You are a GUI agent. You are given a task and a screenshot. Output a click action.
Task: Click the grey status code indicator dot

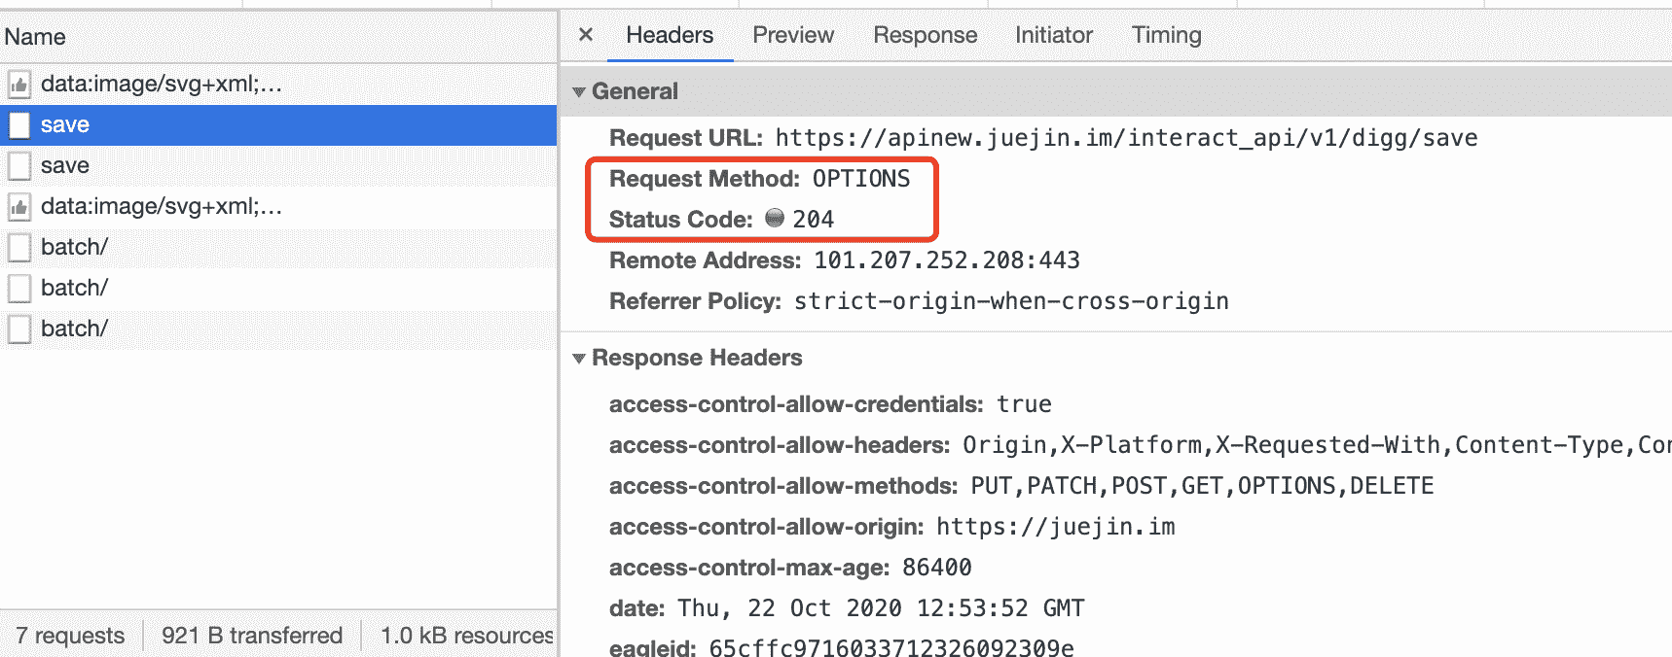tap(775, 219)
